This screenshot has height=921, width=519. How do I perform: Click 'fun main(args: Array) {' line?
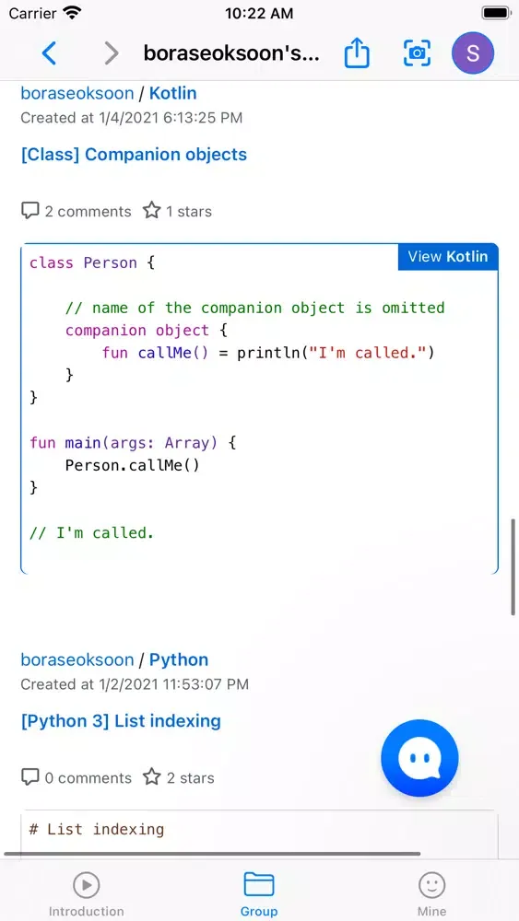[133, 442]
